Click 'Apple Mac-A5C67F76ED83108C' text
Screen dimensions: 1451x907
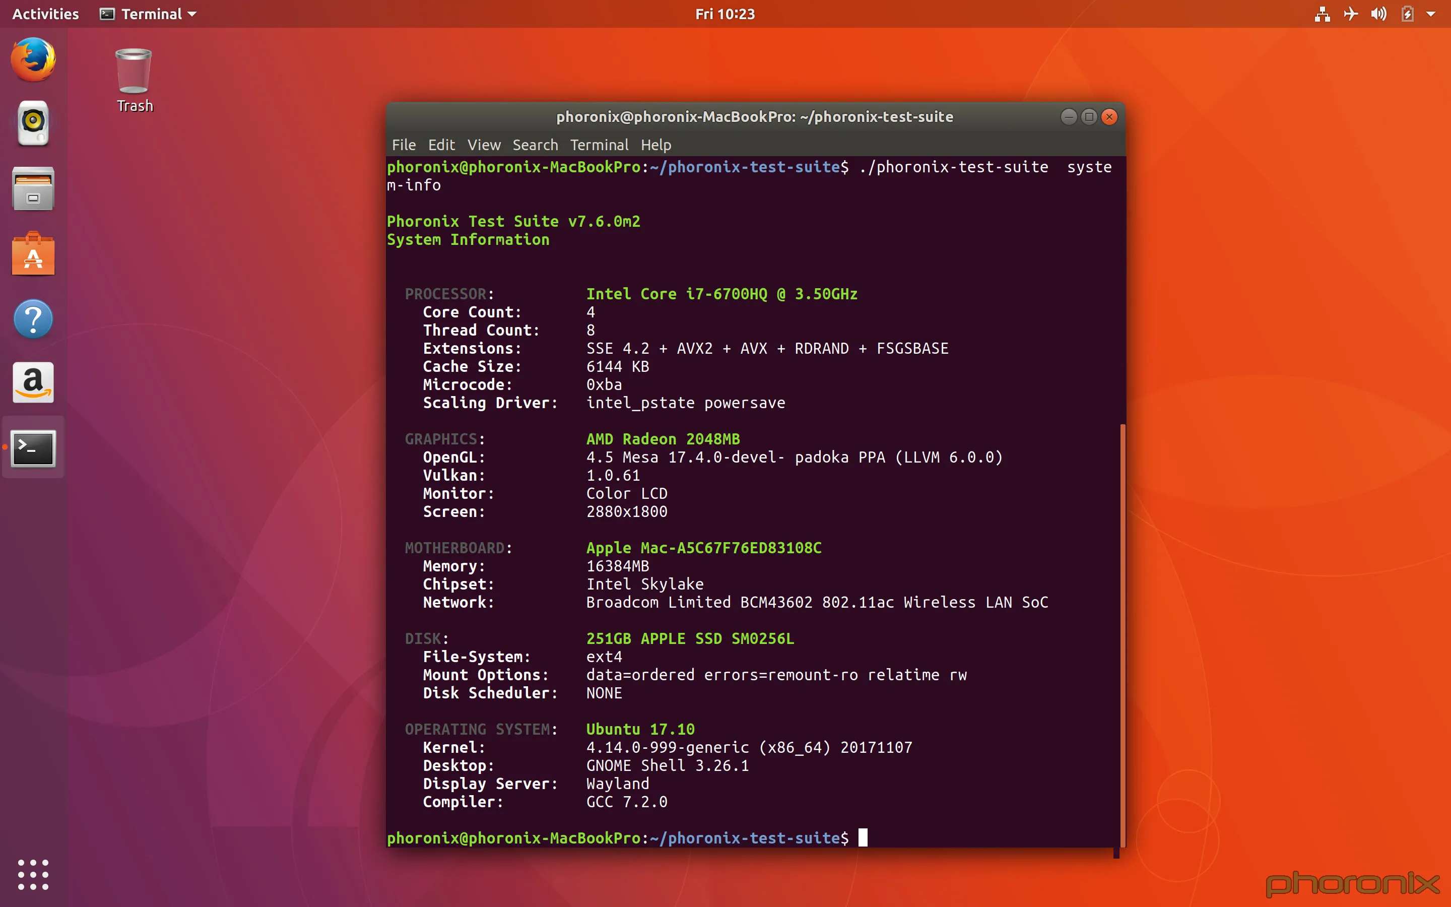pos(703,548)
